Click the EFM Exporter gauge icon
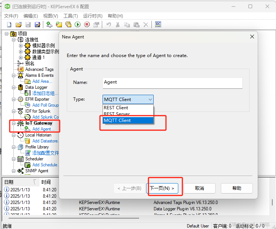The width and height of the screenshot is (276, 229). coord(21,99)
